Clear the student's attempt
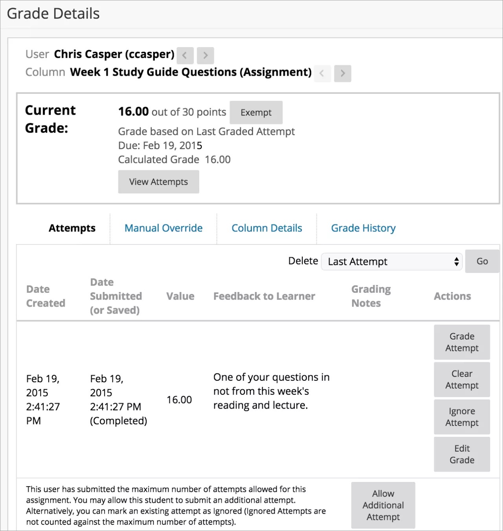This screenshot has width=503, height=531. tap(462, 379)
